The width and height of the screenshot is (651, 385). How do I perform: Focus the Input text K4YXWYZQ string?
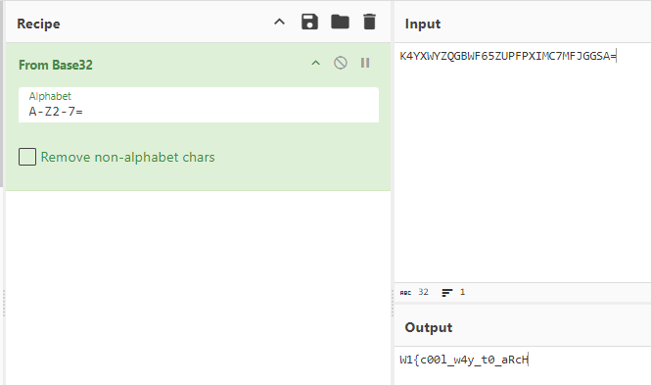pos(508,56)
